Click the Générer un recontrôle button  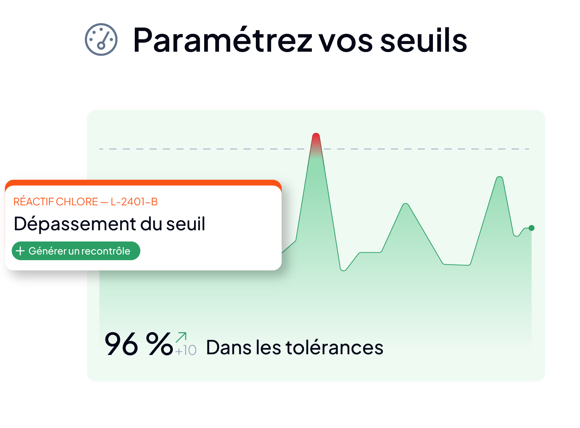click(x=76, y=251)
